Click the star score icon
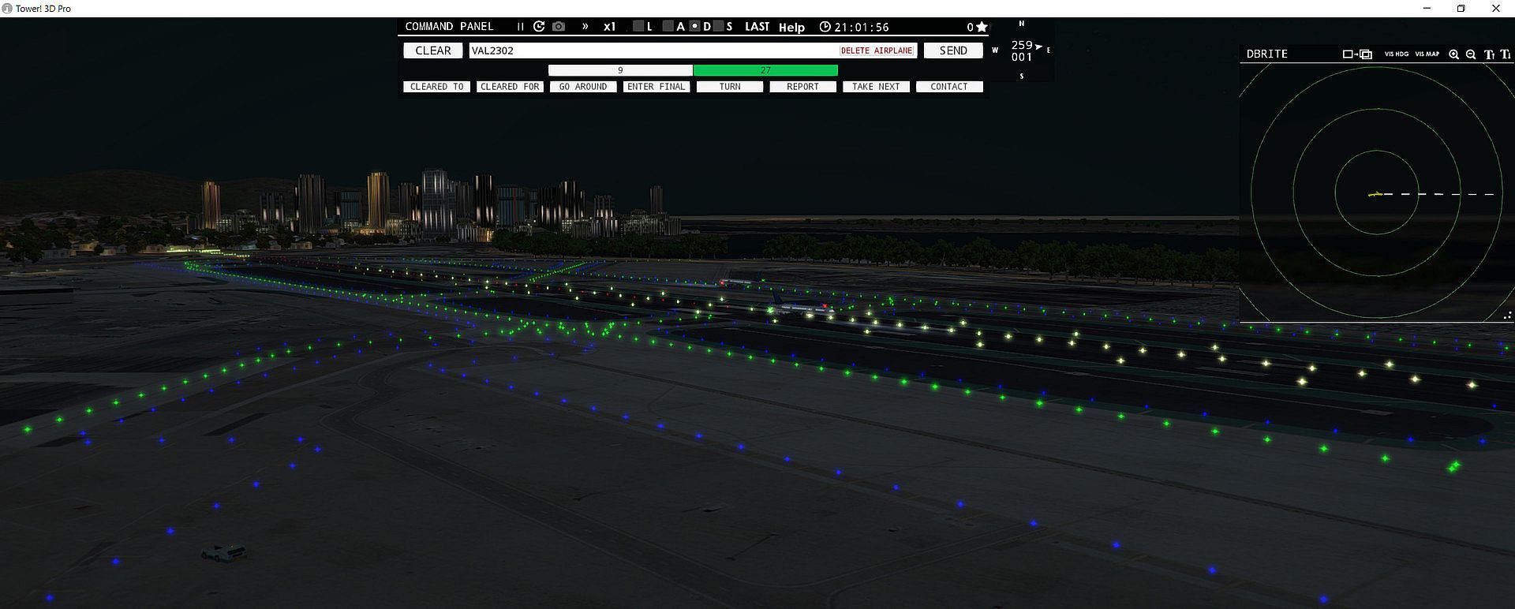The height and width of the screenshot is (609, 1515). 982,27
